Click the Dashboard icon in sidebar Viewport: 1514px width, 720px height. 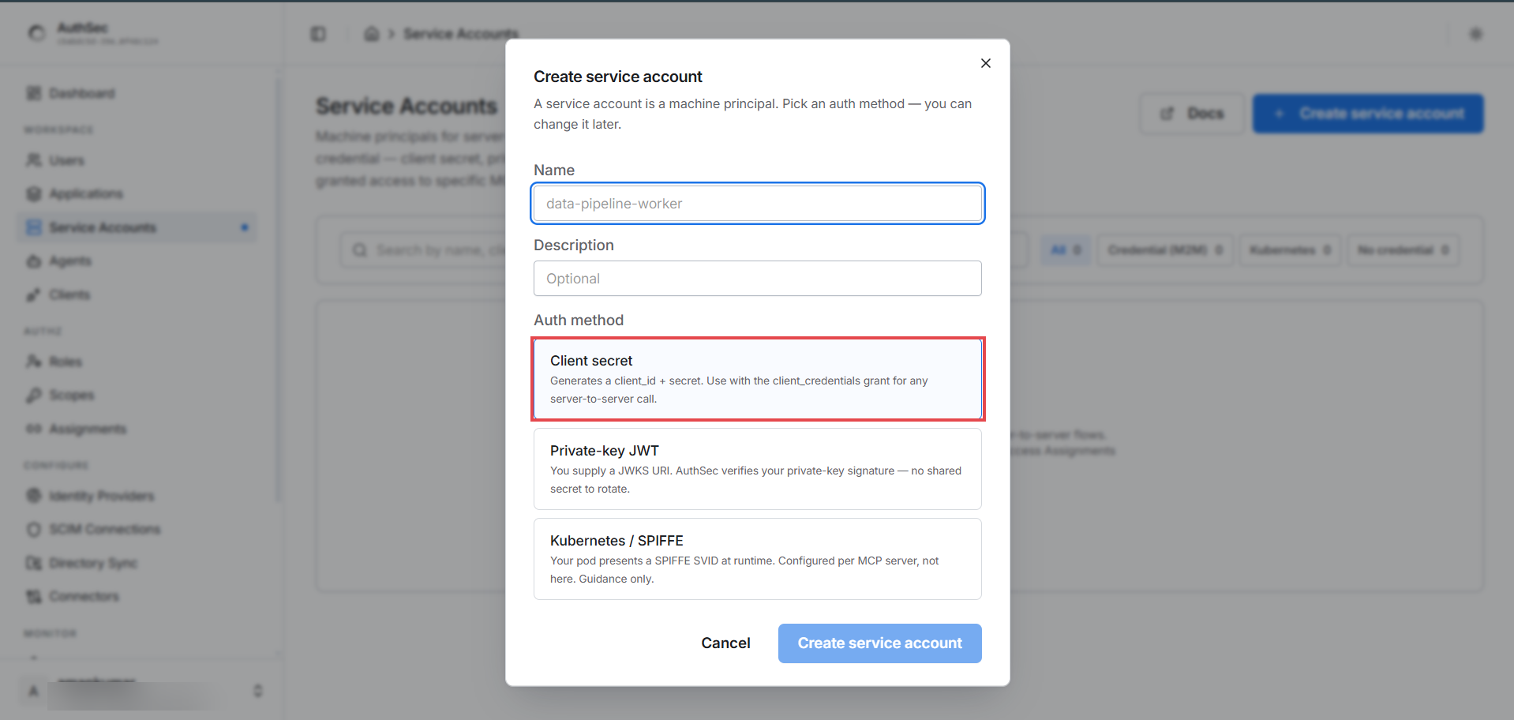pos(34,93)
